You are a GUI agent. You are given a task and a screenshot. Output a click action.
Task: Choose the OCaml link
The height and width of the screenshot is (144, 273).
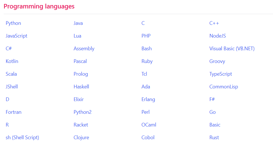coord(149,125)
